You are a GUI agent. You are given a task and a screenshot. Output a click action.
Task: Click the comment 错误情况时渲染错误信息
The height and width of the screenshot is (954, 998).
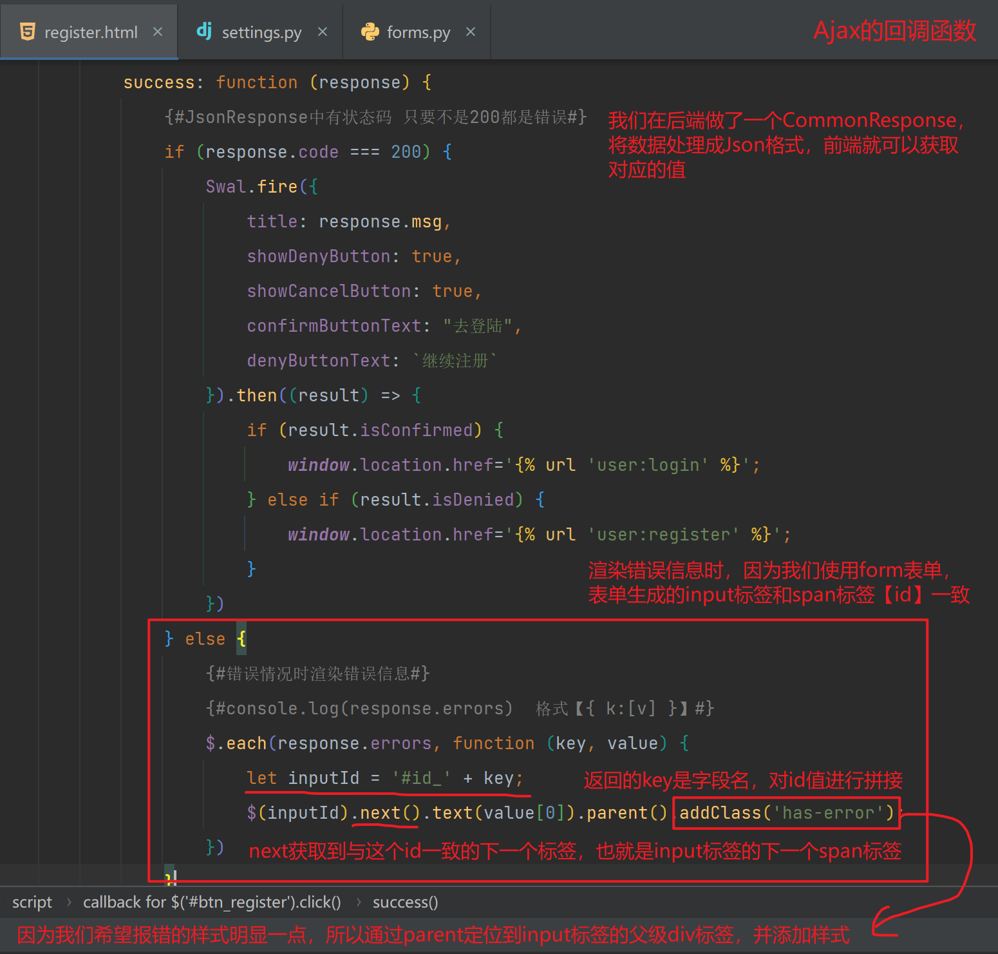click(317, 674)
